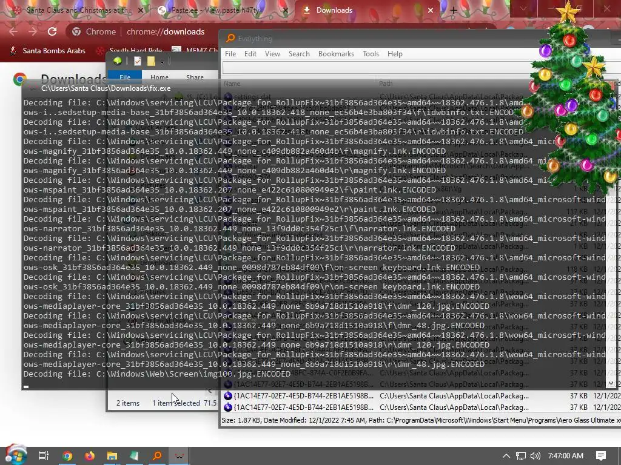The image size is (621, 465).
Task: Open Share tab in File Explorer ribbon
Action: point(195,77)
